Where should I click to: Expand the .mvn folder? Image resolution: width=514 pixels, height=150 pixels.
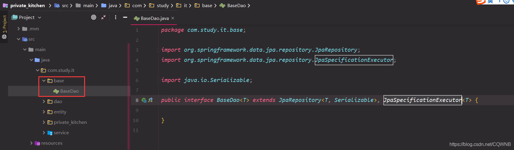[18, 29]
